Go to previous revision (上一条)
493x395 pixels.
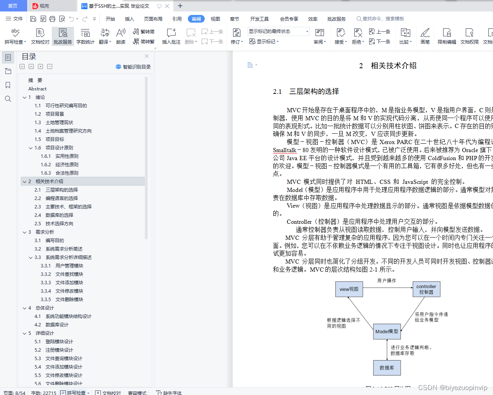tap(380, 32)
